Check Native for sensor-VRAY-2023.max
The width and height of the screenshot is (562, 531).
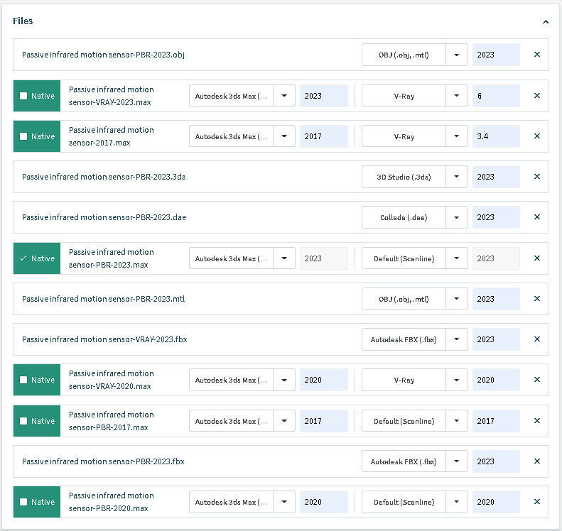24,96
